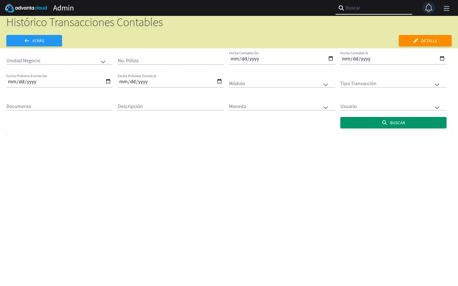The width and height of the screenshot is (458, 286).
Task: Click the search magnifier icon in top bar
Action: tap(341, 8)
